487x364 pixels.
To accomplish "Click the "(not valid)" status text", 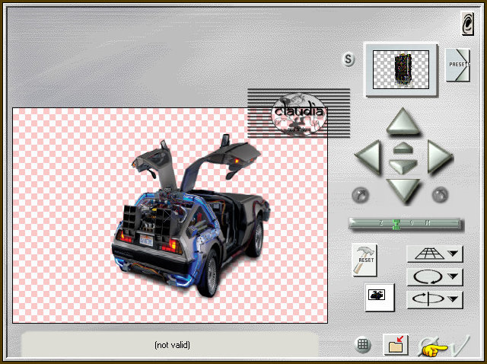I will pos(173,345).
